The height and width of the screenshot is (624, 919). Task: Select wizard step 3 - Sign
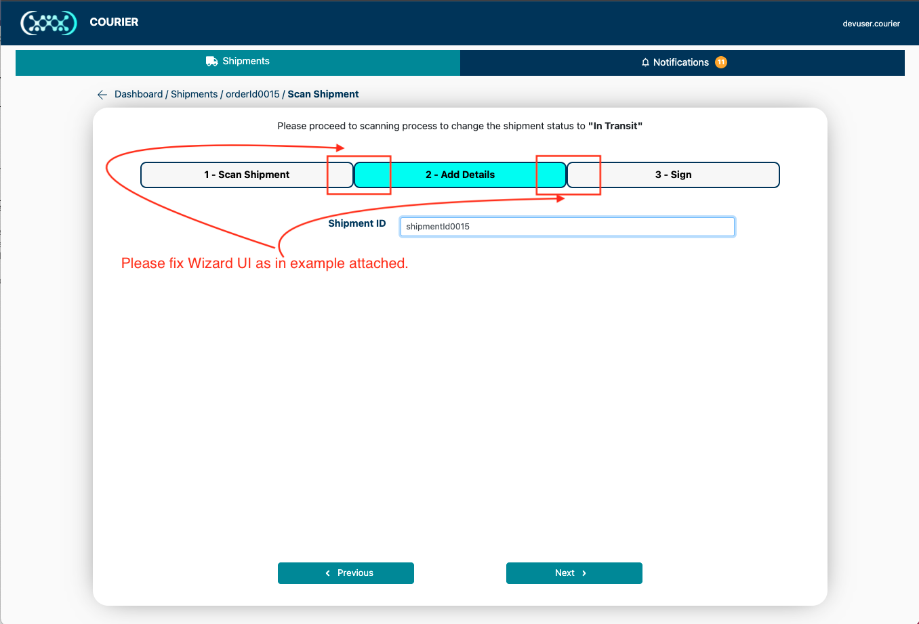673,175
